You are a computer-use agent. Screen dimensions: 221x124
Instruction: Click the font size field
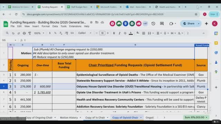(102, 33)
